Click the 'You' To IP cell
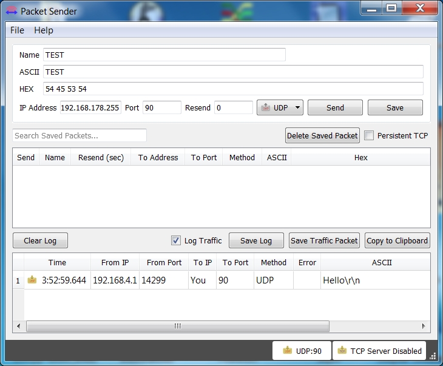Viewport: 443px width, 366px height. pos(203,280)
